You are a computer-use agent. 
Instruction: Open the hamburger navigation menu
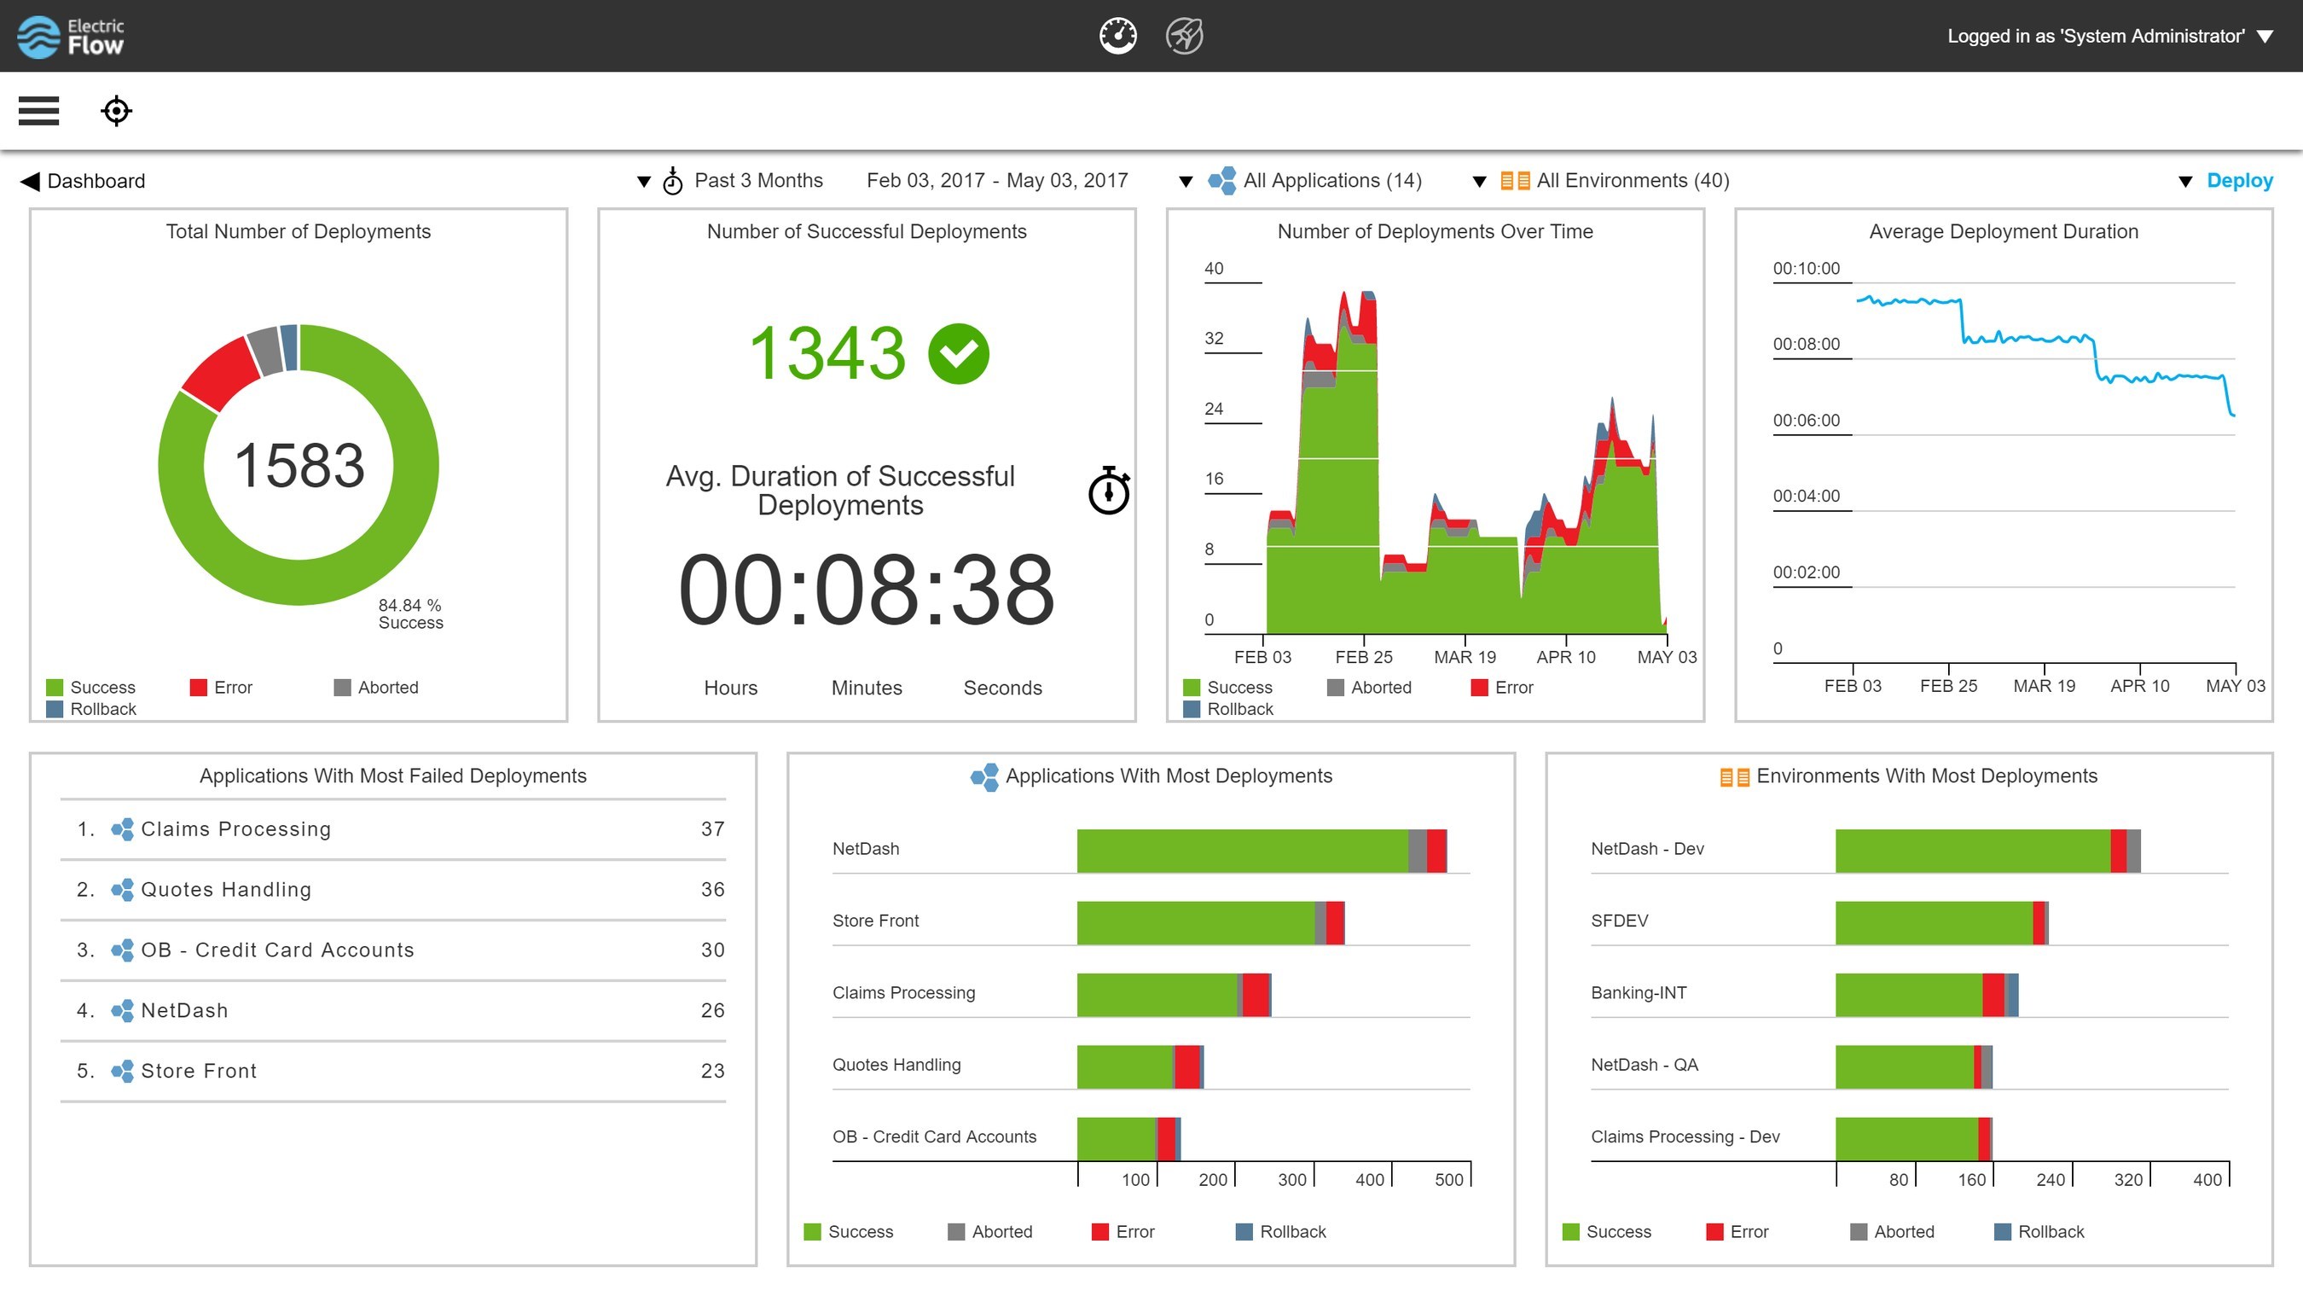pyautogui.click(x=38, y=110)
